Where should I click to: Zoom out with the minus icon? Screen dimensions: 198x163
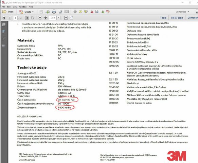point(40,18)
